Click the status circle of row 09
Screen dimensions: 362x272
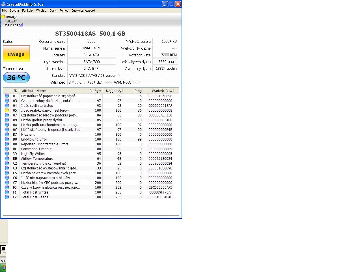[x=7, y=120]
